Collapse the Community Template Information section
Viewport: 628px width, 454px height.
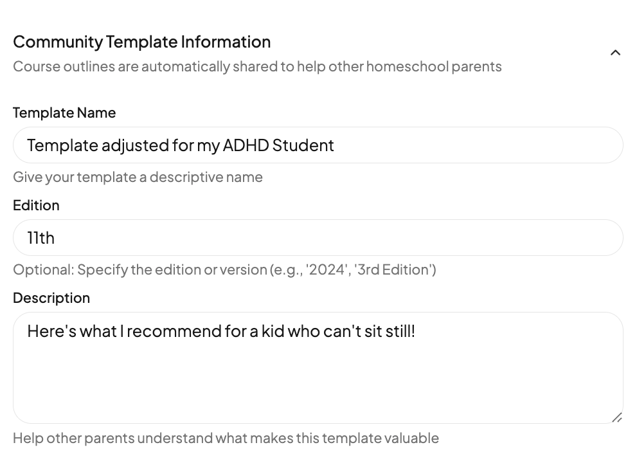tap(615, 53)
